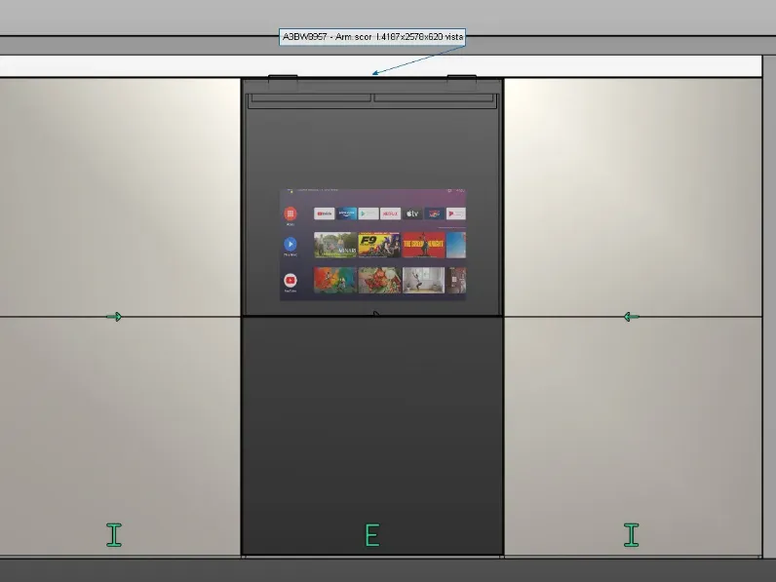This screenshot has width=776, height=582.
Task: Click the blue Play Movies icon on the TV
Action: [291, 244]
